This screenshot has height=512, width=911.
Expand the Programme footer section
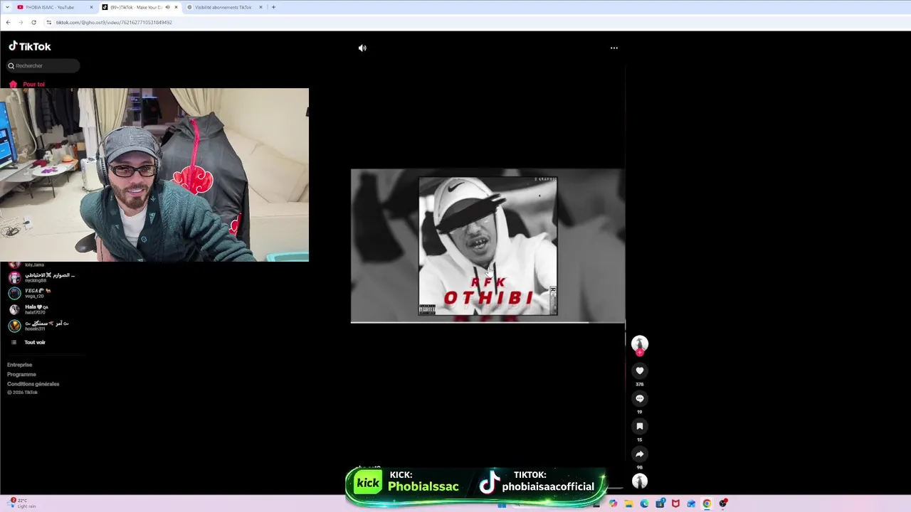click(21, 374)
